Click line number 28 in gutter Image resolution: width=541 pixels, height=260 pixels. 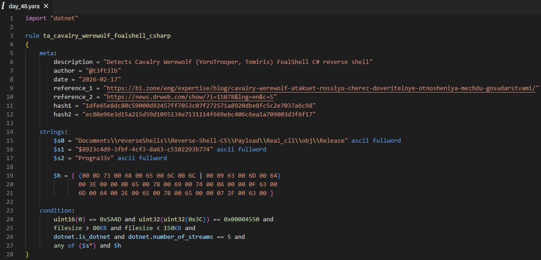tap(10, 254)
